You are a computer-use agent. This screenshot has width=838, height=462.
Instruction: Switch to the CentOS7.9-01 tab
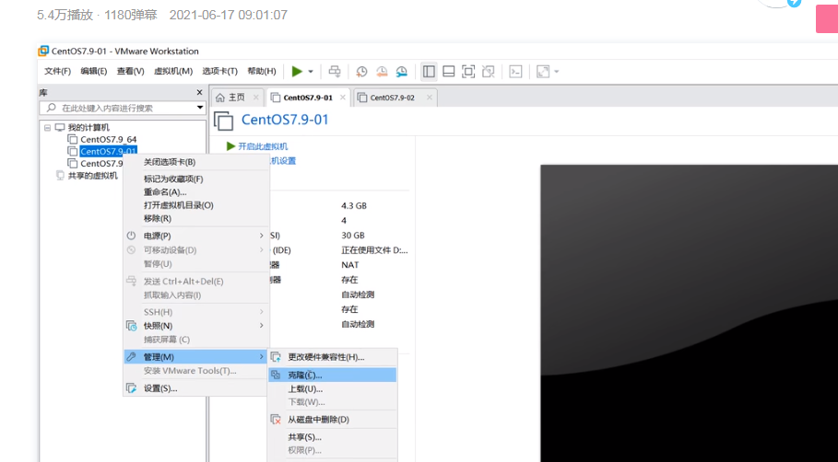click(308, 98)
